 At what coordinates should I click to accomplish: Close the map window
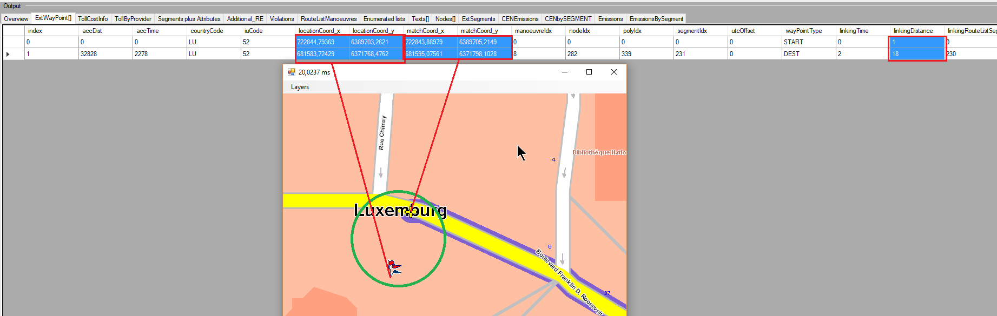tap(614, 72)
